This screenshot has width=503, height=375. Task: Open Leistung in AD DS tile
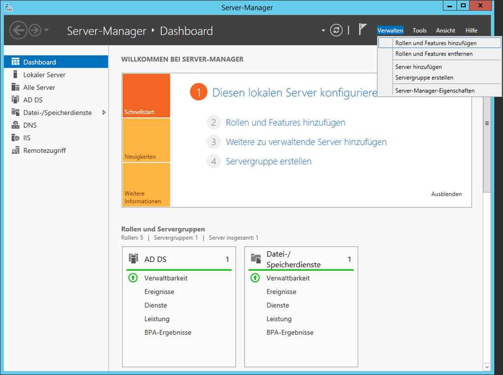tap(157, 319)
